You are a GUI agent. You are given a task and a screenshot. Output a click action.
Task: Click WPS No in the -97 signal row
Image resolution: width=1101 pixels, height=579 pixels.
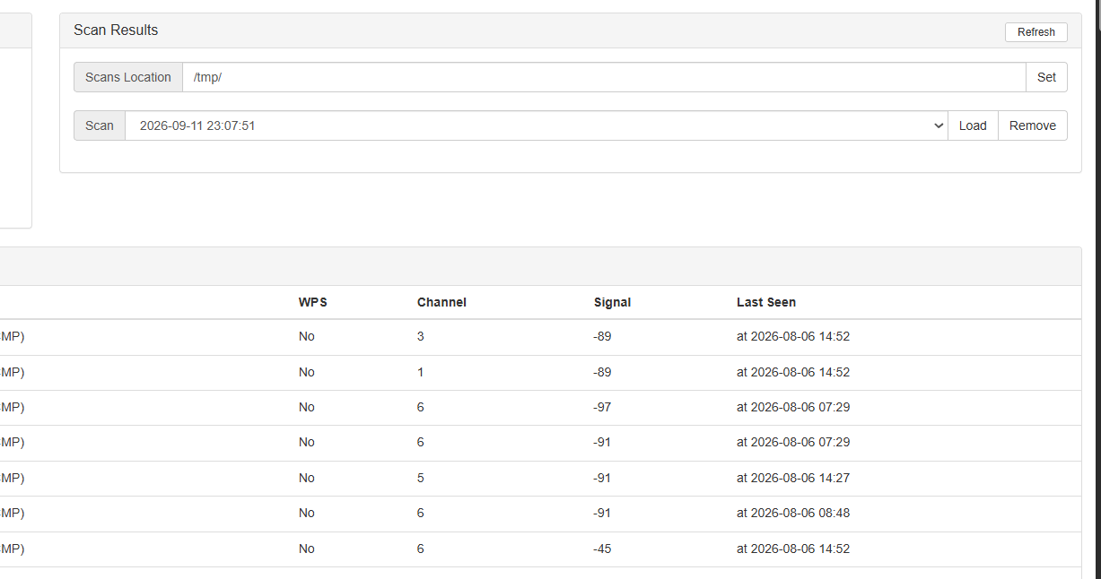tap(307, 407)
